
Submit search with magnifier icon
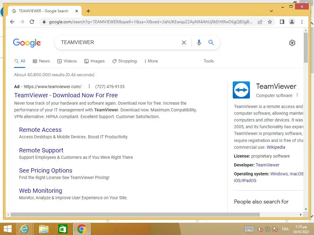pos(211,42)
